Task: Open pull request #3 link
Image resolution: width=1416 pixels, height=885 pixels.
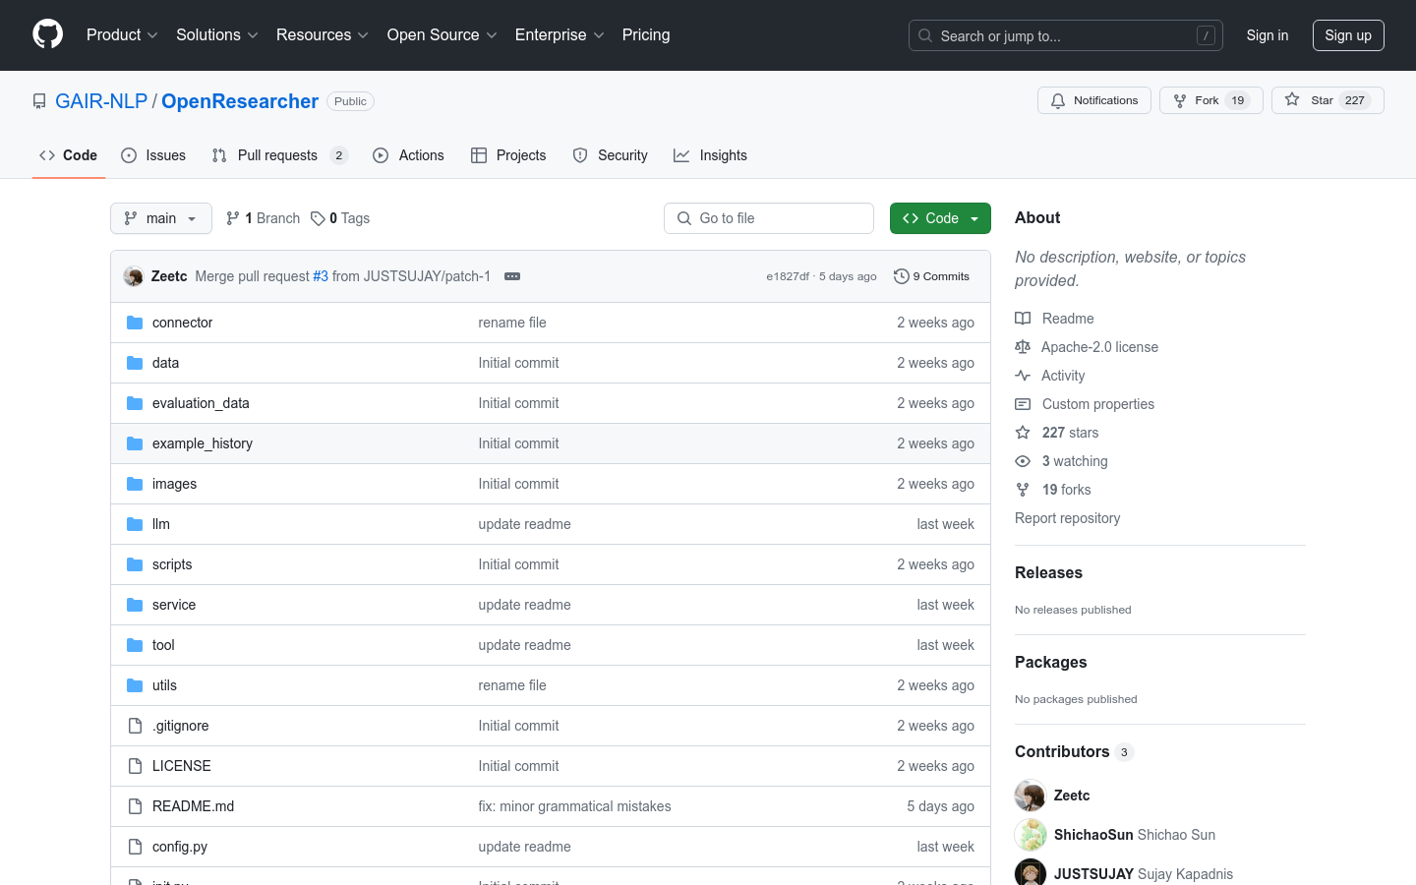Action: coord(321,276)
